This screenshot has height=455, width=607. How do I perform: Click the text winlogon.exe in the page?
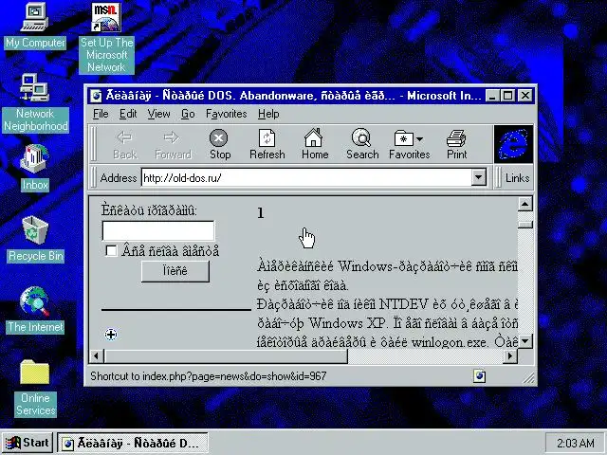click(449, 342)
